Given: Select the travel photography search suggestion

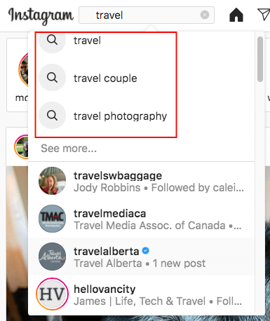Looking at the screenshot, I should click(141, 116).
